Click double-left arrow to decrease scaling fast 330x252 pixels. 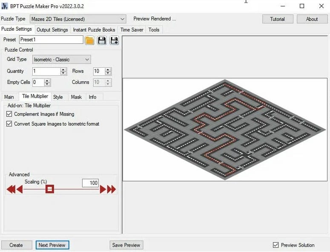(x=10, y=189)
